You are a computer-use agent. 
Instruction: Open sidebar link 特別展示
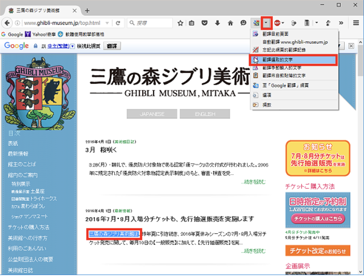coord(20,184)
